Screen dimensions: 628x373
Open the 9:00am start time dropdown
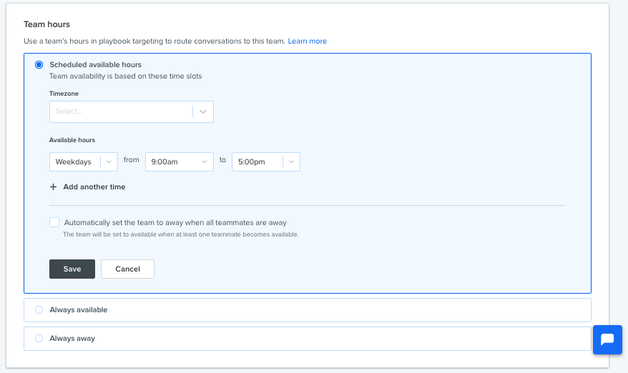[x=180, y=161]
